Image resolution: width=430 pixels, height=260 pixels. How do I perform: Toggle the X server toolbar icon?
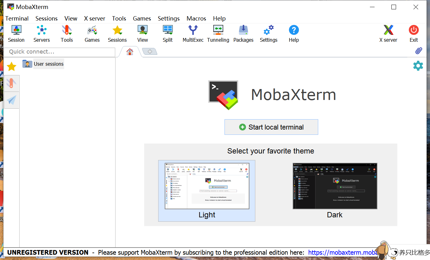tap(388, 34)
